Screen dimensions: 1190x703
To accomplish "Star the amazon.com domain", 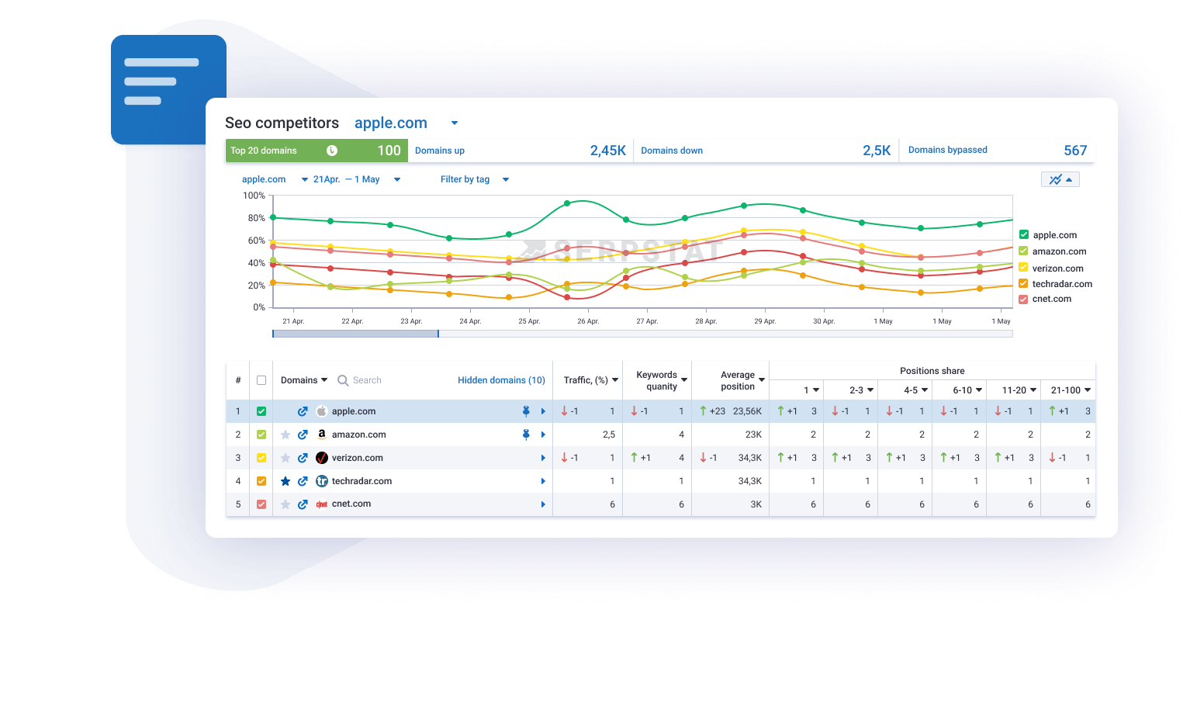I will point(285,435).
